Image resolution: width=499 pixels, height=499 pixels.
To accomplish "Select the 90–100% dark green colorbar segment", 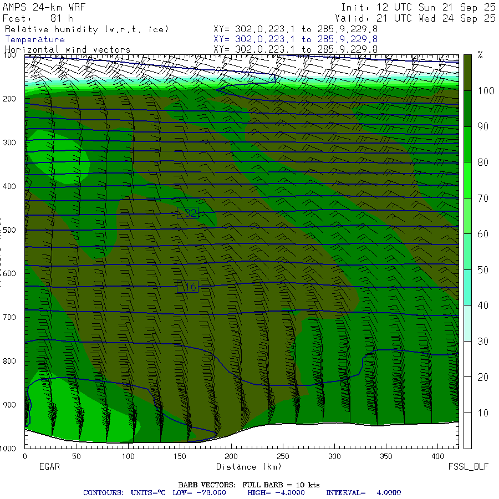I will pyautogui.click(x=467, y=109).
